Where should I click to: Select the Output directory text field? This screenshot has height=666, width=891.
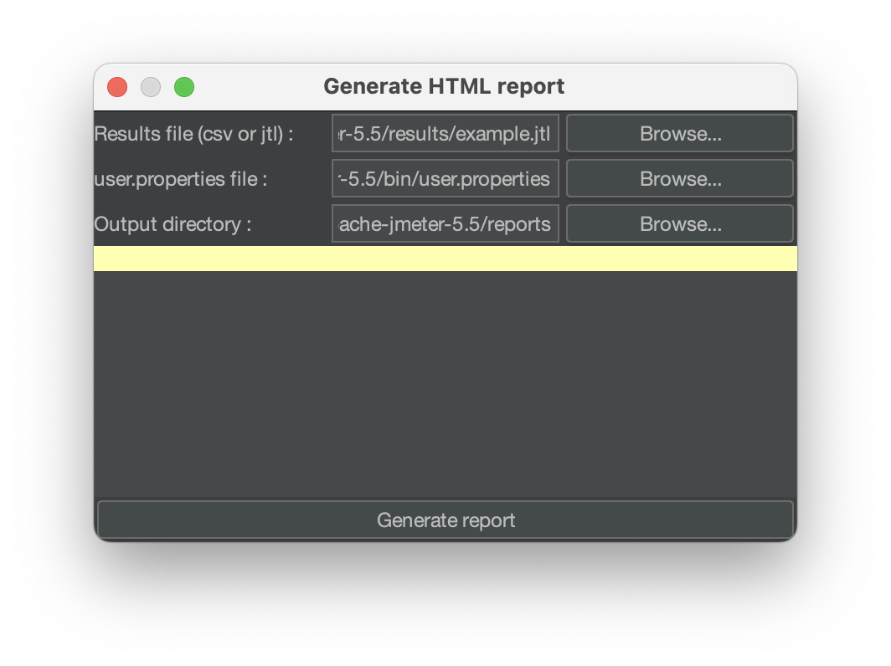pyautogui.click(x=445, y=224)
